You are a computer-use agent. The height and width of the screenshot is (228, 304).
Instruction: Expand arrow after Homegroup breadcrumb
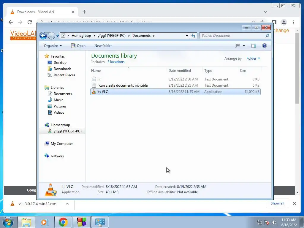[x=94, y=36]
